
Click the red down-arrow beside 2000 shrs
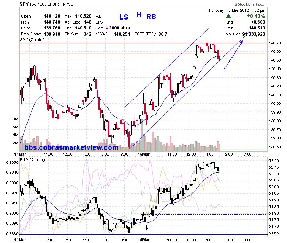click(107, 28)
